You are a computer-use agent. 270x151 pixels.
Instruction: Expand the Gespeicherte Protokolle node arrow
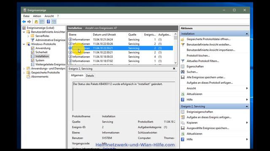pos(24,73)
